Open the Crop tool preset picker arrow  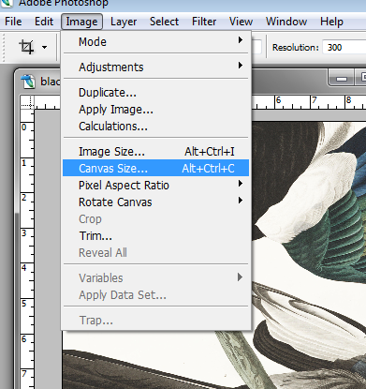click(x=44, y=48)
